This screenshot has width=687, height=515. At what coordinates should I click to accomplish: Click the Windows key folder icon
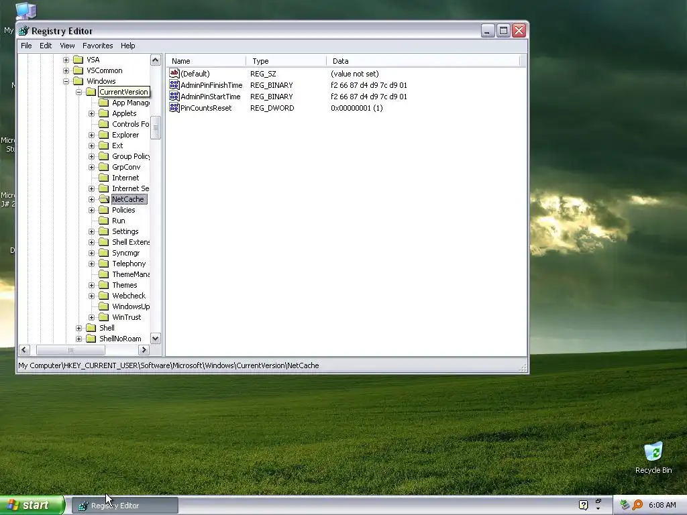[x=78, y=81]
